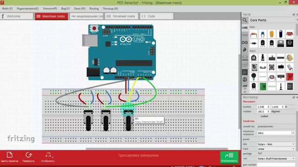Screen dimensions: 298x167
Task: Open the Помощь menu
Action: tap(110, 8)
